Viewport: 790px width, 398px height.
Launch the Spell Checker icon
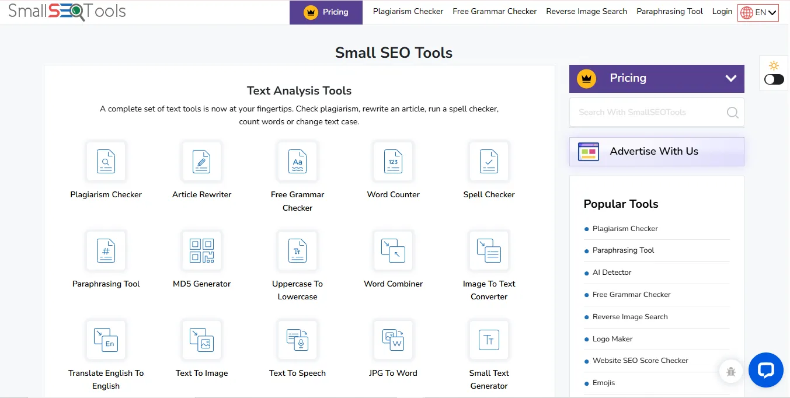tap(489, 162)
